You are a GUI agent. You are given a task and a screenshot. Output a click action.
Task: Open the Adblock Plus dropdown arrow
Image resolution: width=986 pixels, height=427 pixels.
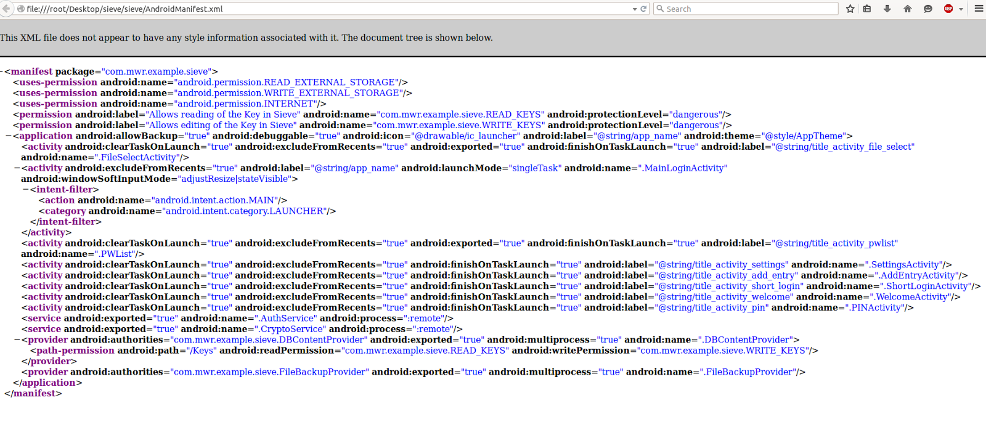[961, 9]
